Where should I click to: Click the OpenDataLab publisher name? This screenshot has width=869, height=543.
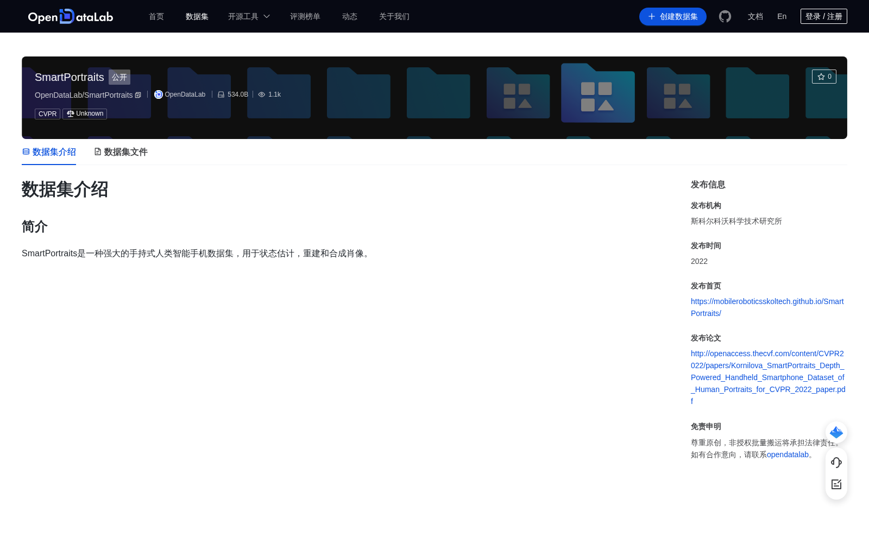point(185,94)
